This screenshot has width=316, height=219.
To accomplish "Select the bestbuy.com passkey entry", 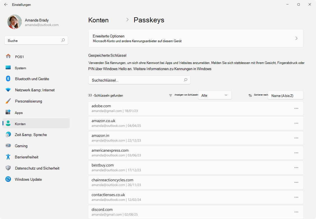I will click(x=196, y=168).
